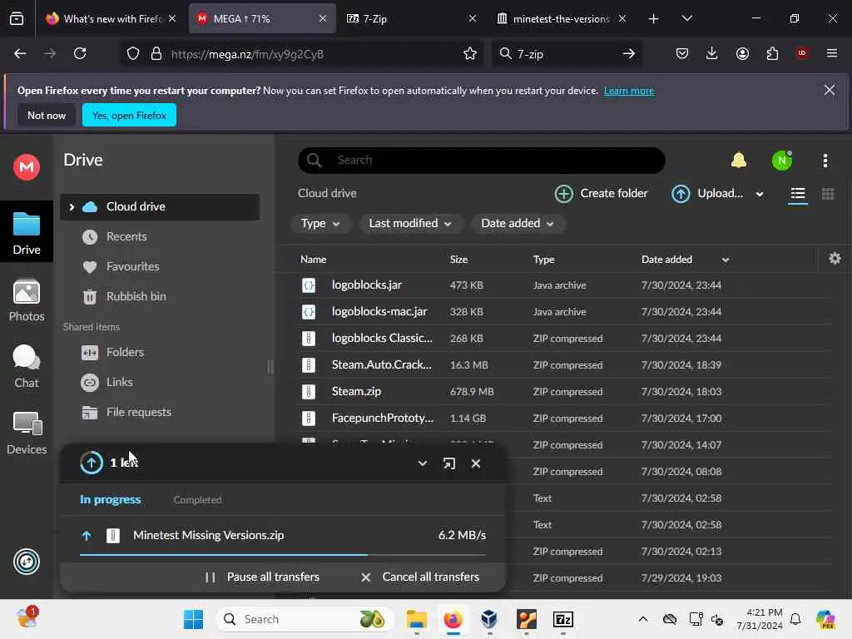Open File Explorer from the taskbar
This screenshot has height=639, width=852.
(417, 619)
